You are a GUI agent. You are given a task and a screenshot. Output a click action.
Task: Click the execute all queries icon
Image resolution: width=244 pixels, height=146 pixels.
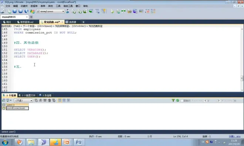pos(20,11)
